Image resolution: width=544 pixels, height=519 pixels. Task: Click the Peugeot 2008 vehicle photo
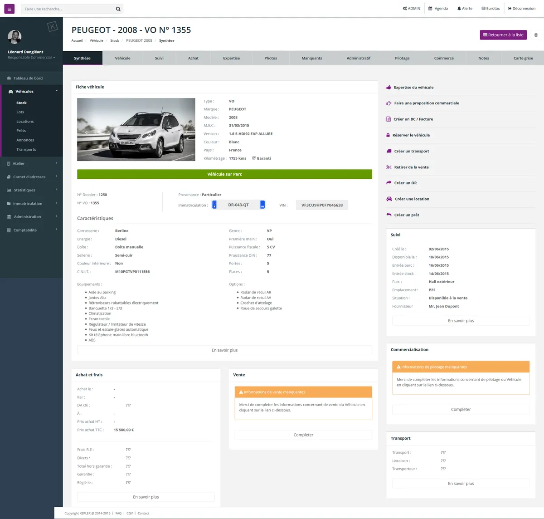click(x=136, y=130)
